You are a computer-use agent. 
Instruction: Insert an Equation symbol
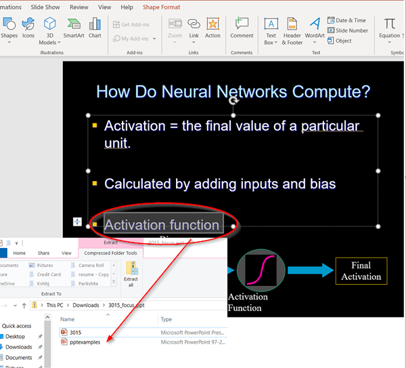point(389,28)
